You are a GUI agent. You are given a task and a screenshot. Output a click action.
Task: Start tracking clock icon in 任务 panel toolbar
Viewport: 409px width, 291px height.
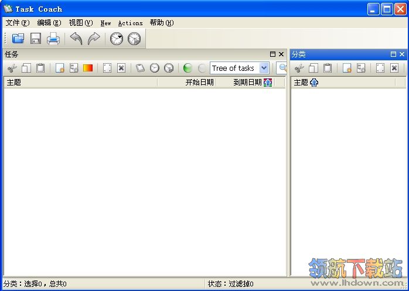[155, 69]
